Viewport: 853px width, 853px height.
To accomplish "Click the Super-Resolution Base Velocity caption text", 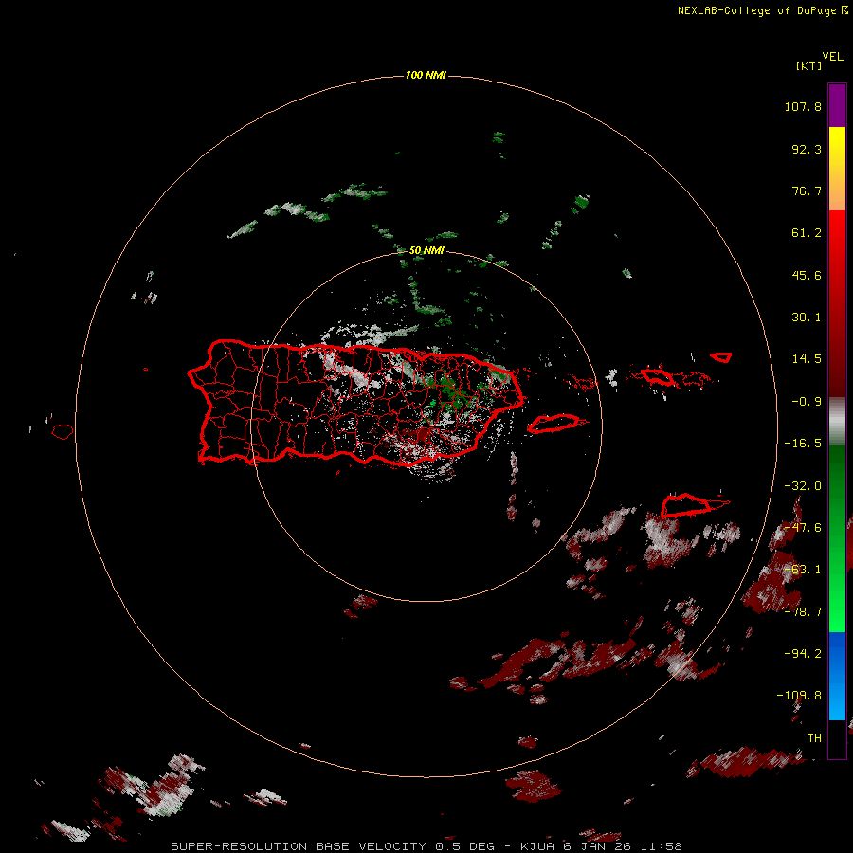I will click(426, 846).
